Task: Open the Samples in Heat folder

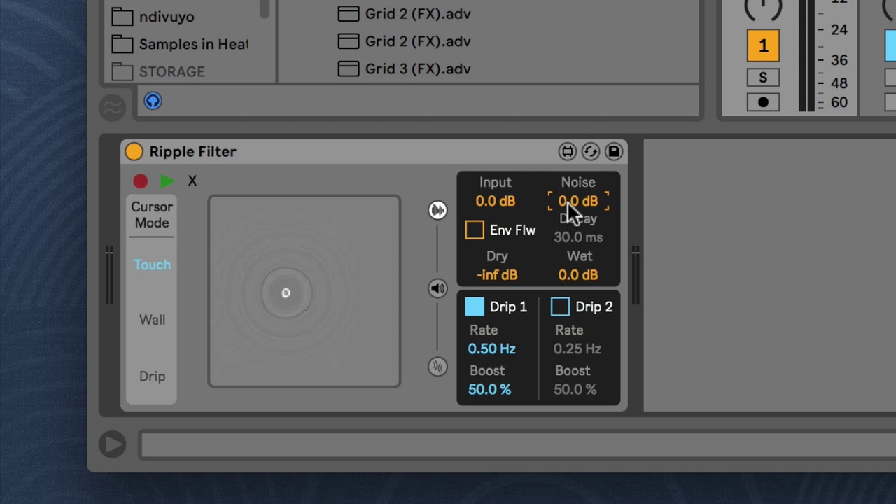Action: coord(180,44)
